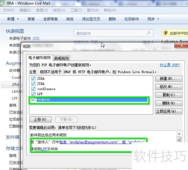Uncheck the second JIRA rule checkbox
The image size is (188, 170).
33,83
